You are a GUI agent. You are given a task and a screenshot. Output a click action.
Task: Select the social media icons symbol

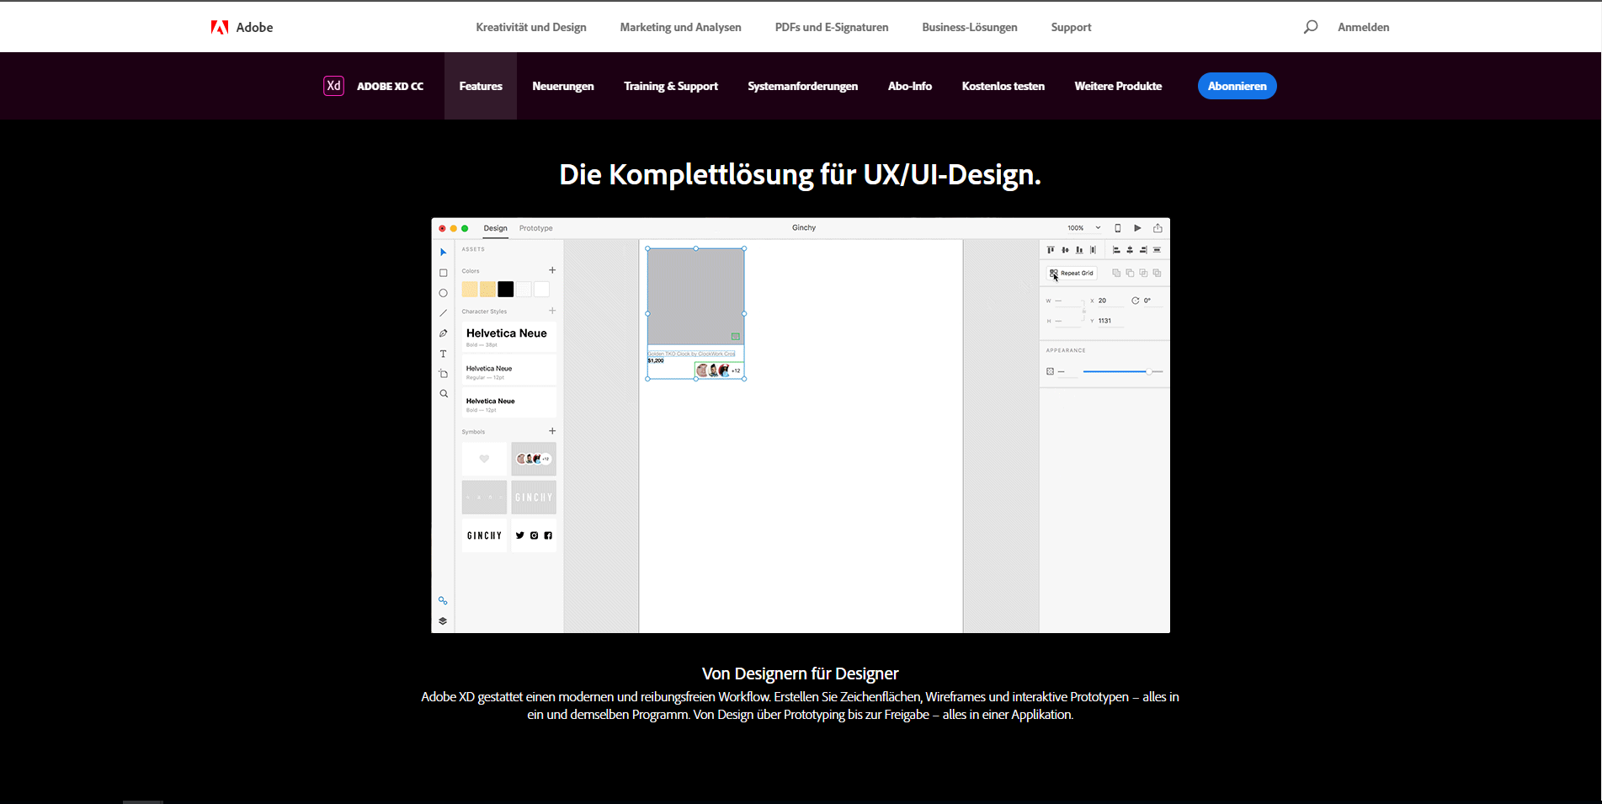[x=534, y=535]
